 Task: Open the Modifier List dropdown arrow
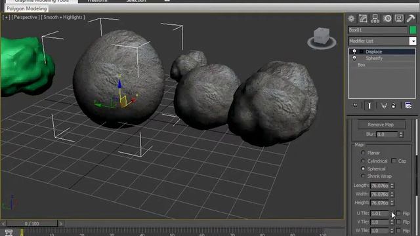[413, 41]
